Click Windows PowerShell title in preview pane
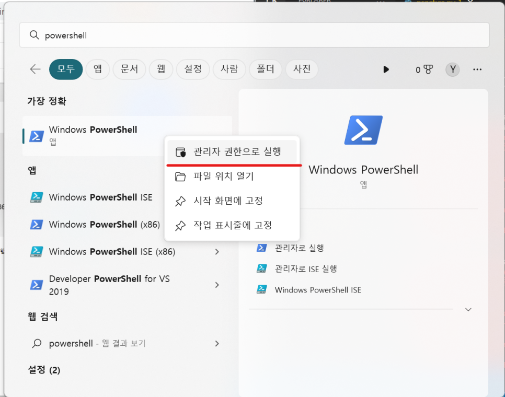The image size is (505, 397). click(363, 170)
